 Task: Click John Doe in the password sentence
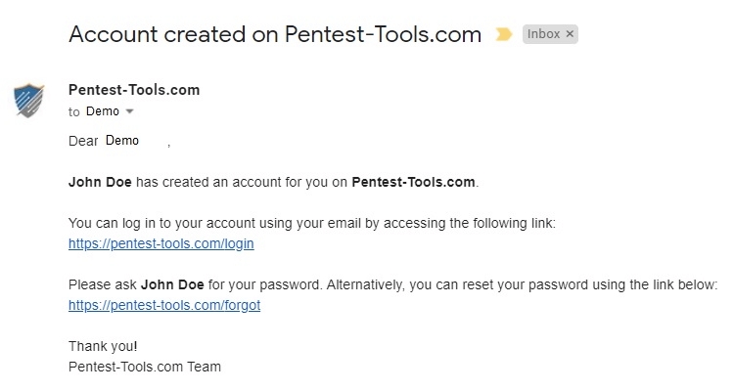coord(172,284)
